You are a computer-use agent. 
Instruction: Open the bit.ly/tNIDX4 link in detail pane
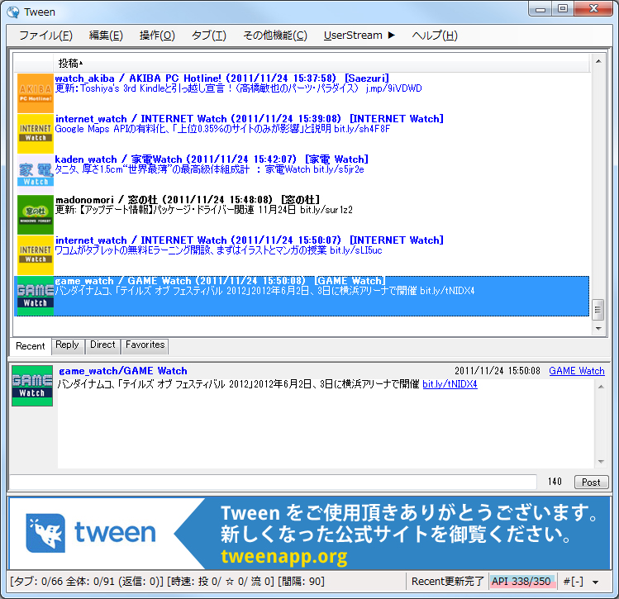[x=450, y=384]
